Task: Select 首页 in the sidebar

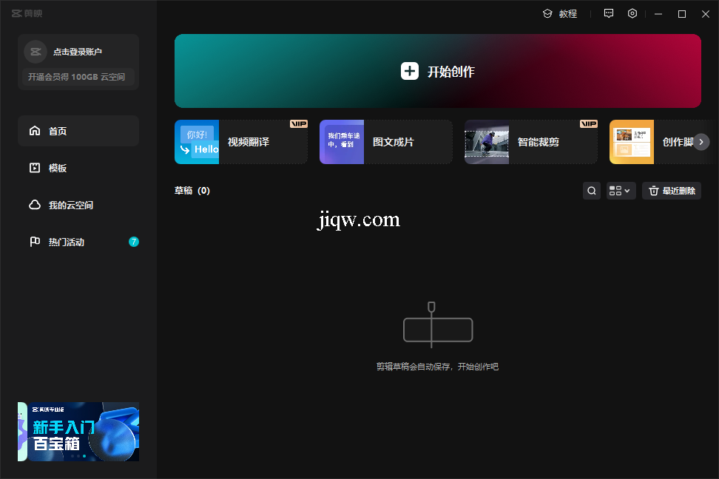Action: [x=78, y=131]
